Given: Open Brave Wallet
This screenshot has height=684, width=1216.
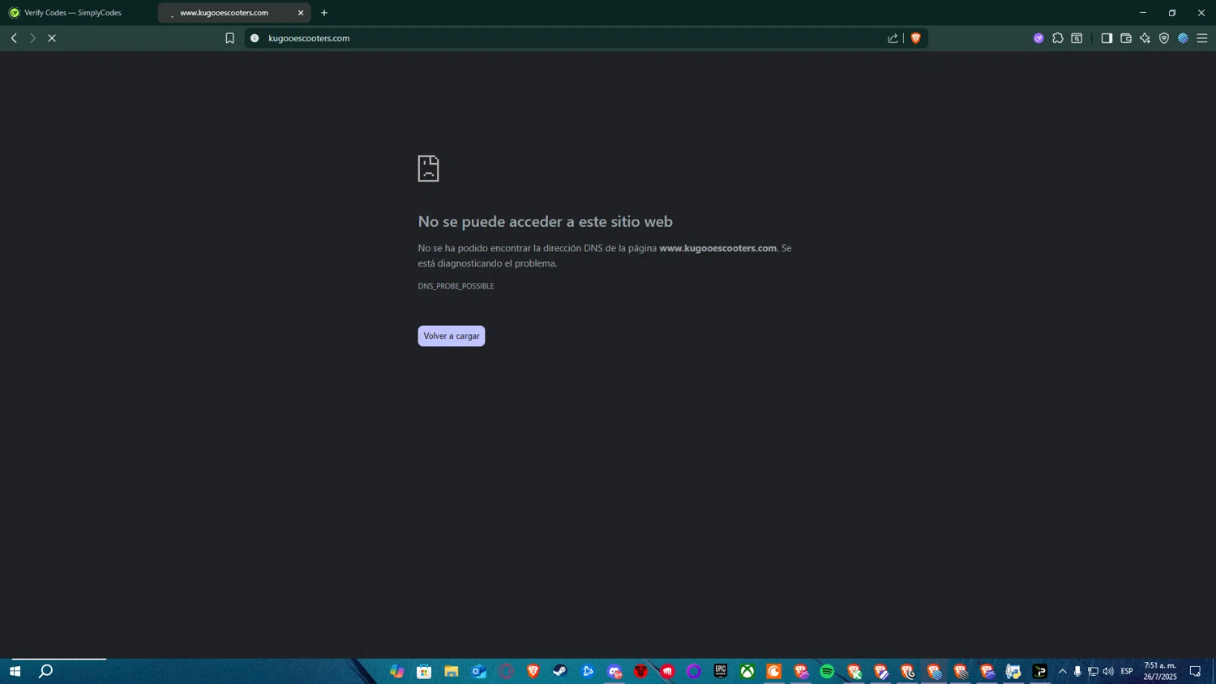Looking at the screenshot, I should (x=1126, y=38).
